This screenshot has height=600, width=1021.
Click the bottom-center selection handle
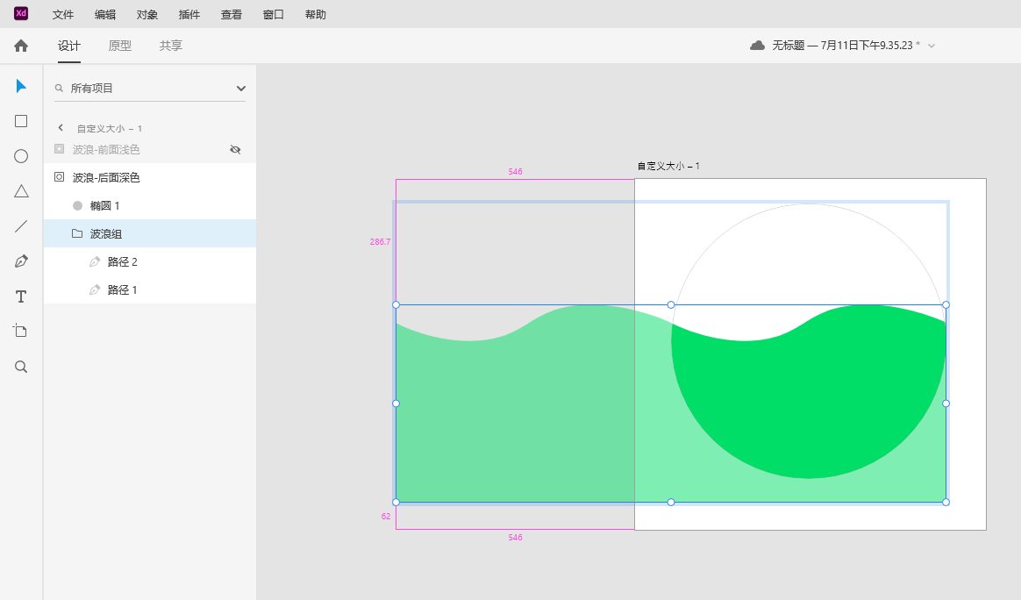click(x=671, y=503)
